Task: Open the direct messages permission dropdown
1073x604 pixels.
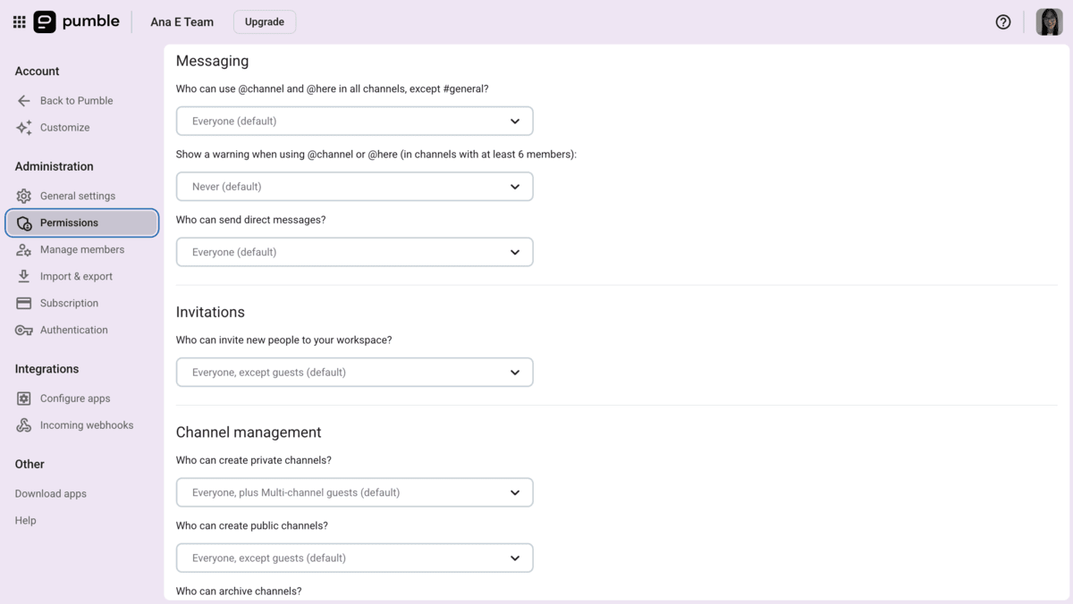Action: tap(354, 252)
